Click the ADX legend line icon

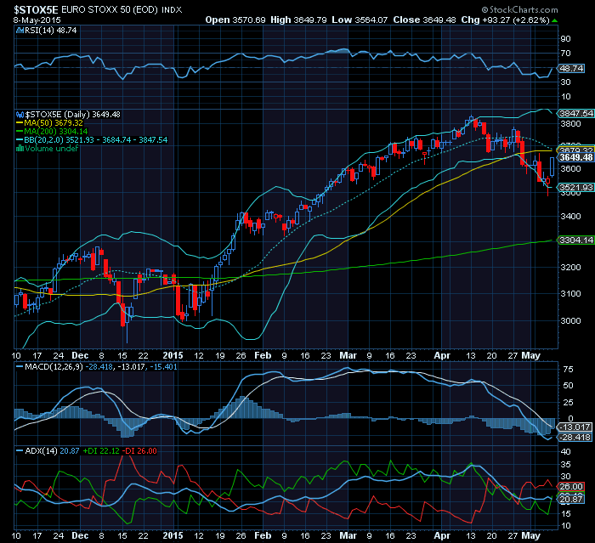pyautogui.click(x=20, y=451)
